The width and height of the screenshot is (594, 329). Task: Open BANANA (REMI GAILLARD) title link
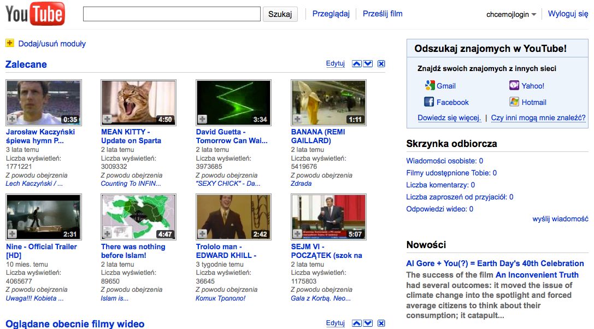coord(318,136)
